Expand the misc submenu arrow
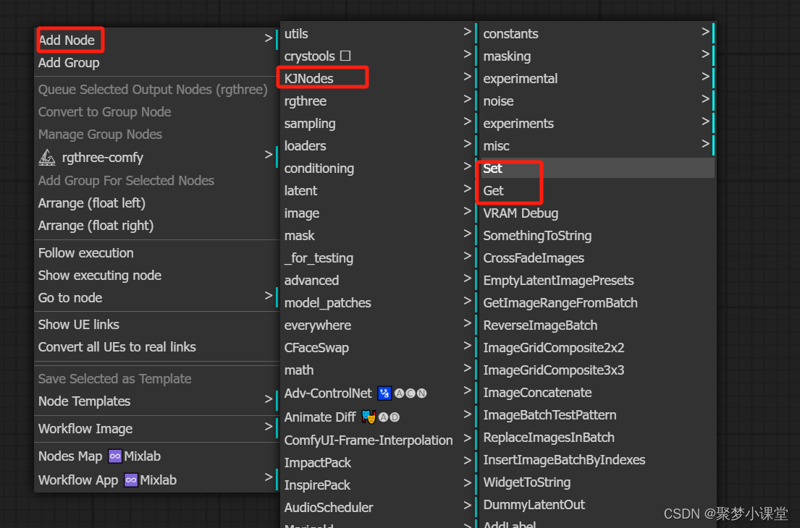This screenshot has width=800, height=528. pyautogui.click(x=705, y=145)
